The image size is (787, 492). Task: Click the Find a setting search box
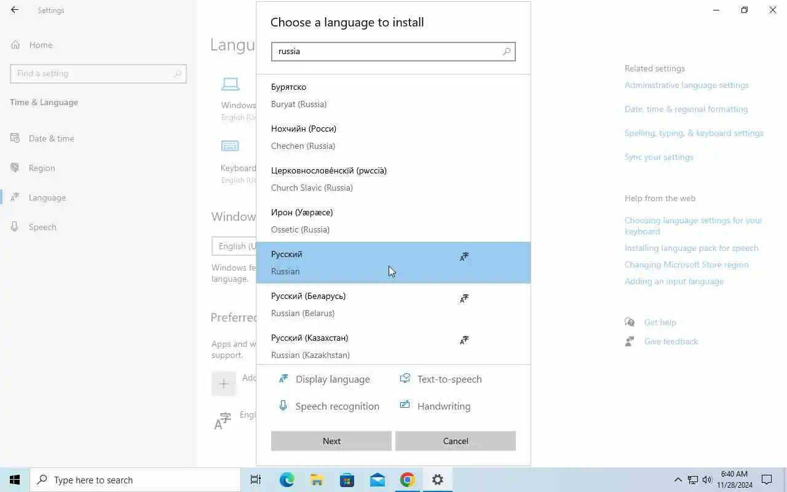click(98, 73)
